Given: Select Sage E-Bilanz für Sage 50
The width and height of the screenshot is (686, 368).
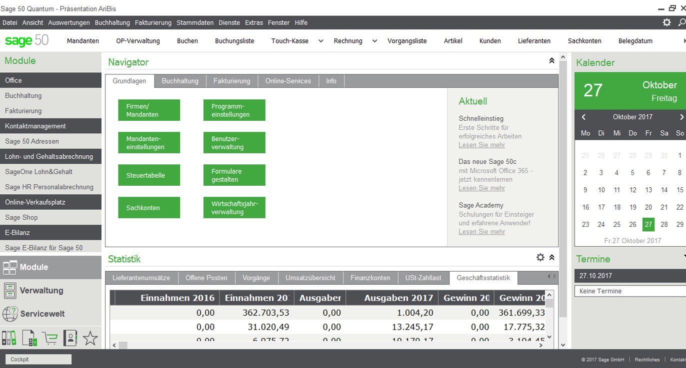Looking at the screenshot, I should click(50, 248).
